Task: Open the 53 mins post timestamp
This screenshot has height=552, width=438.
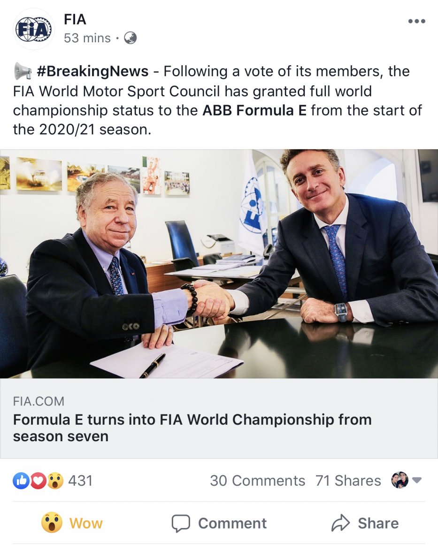Action: 87,38
